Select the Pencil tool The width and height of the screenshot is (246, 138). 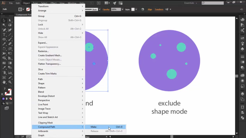[x=4, y=44]
